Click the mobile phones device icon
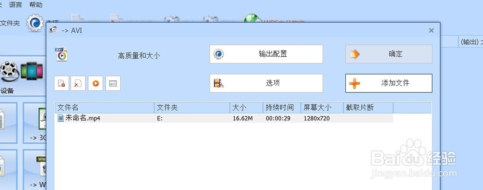Image resolution: width=483 pixels, height=190 pixels. 32,71
